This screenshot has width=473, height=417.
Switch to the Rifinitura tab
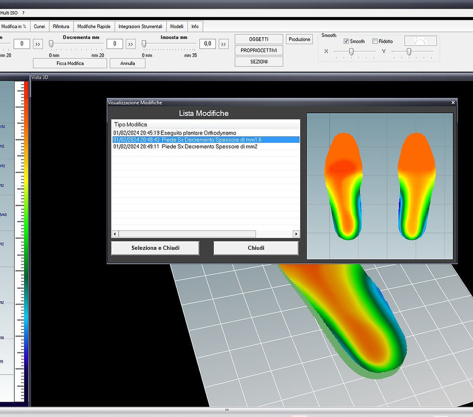point(61,26)
